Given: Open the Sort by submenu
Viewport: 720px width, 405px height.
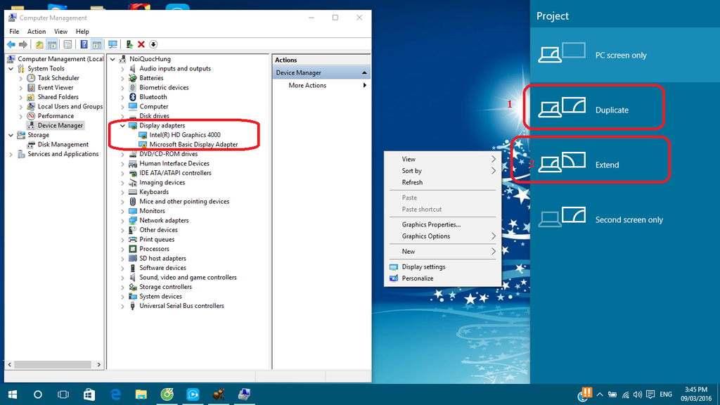Looking at the screenshot, I should 443,171.
